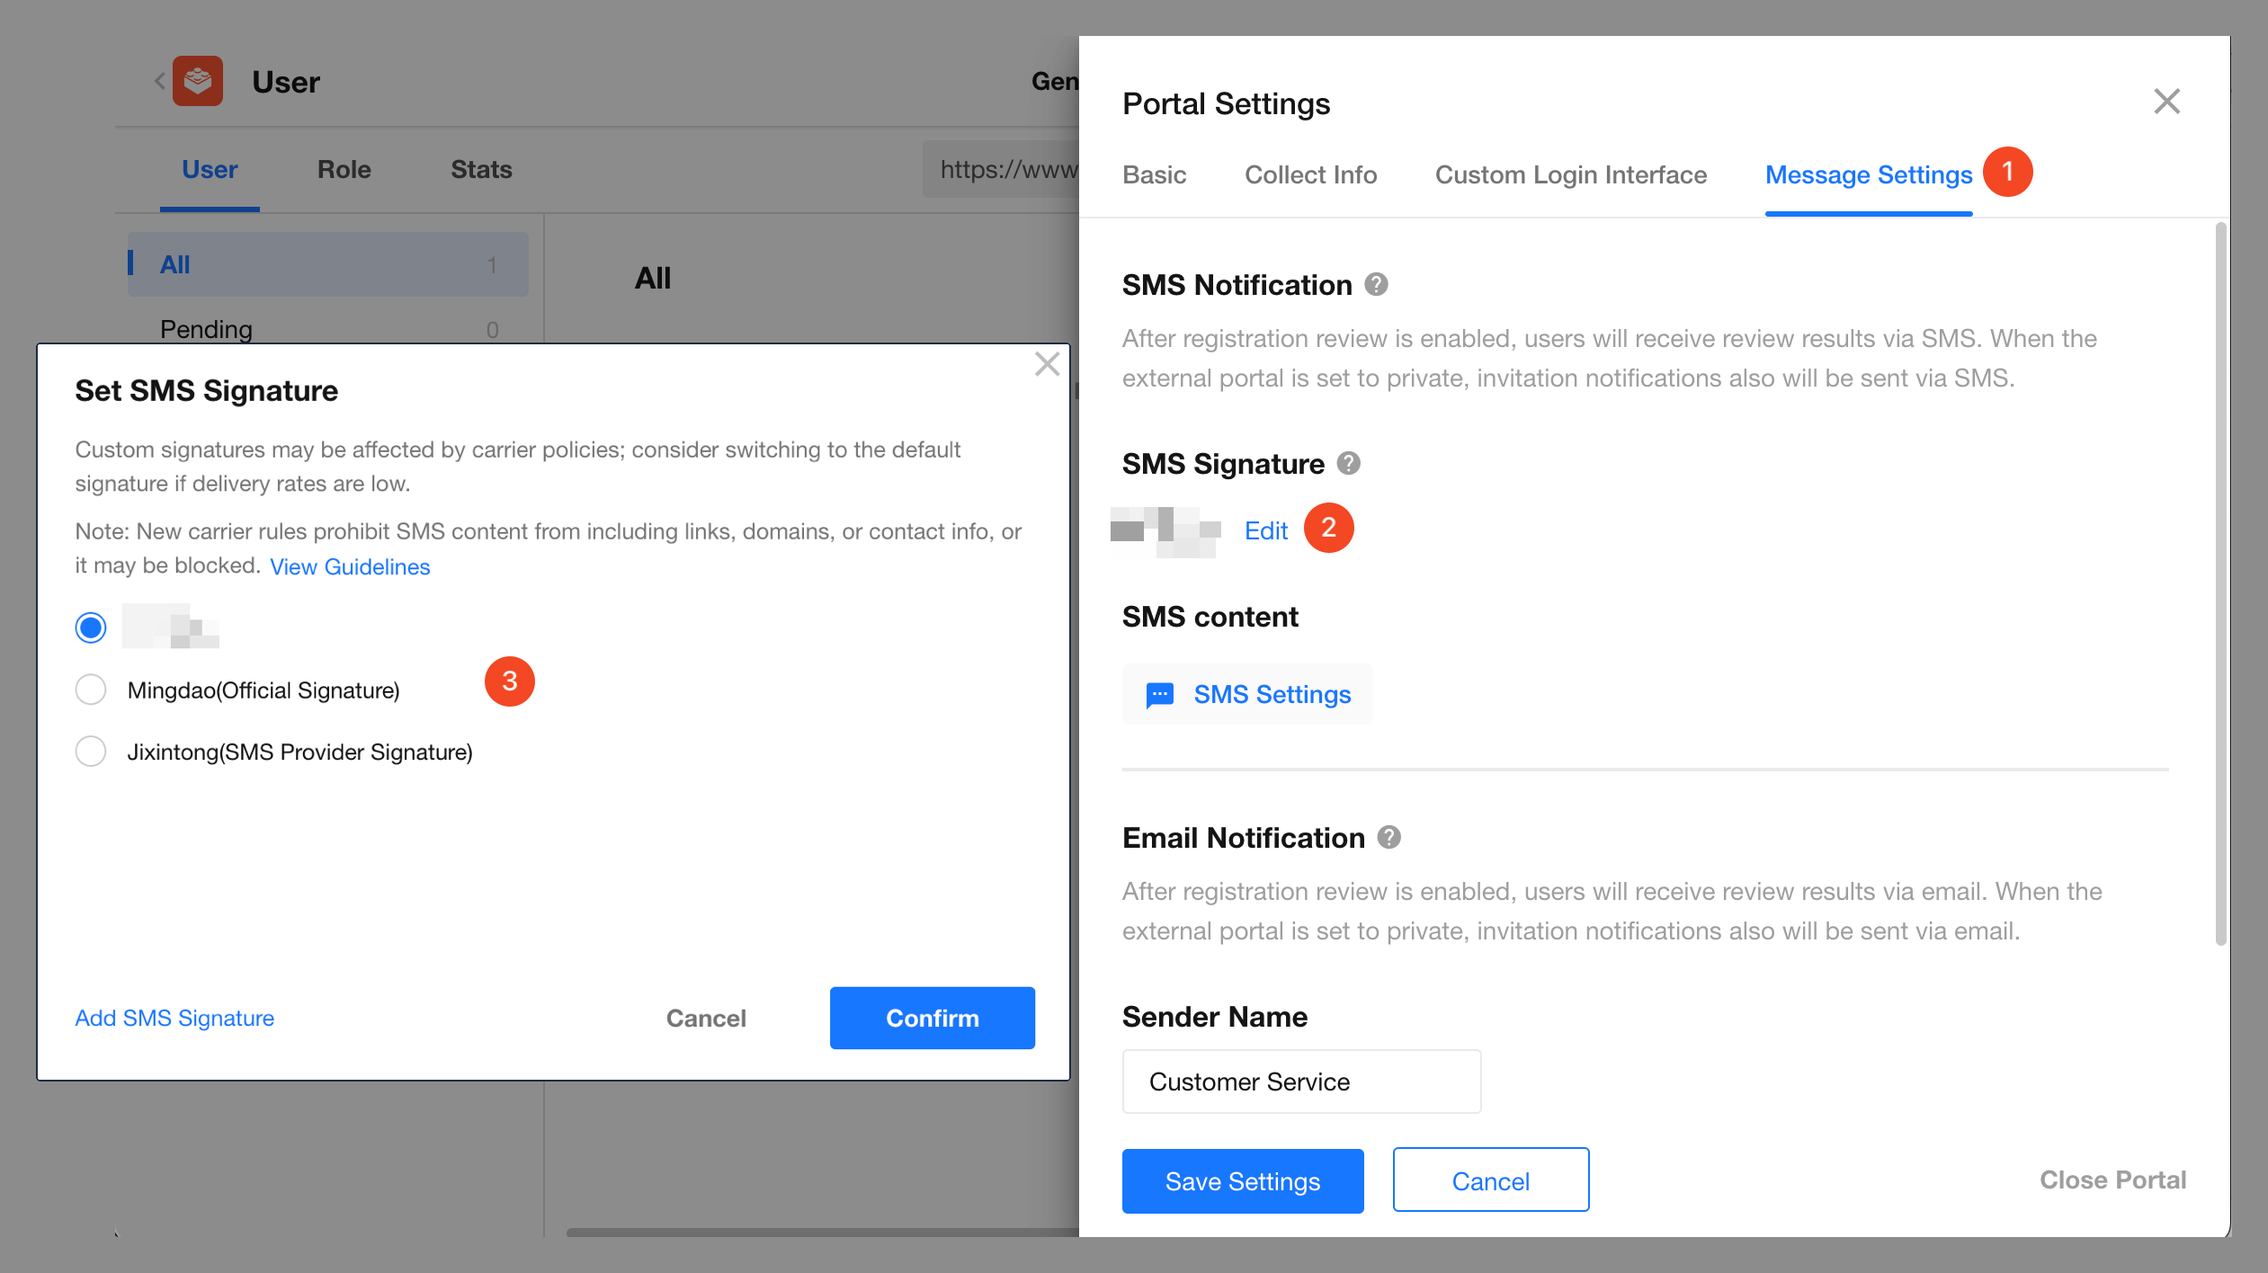Open the View Guidelines link
The height and width of the screenshot is (1273, 2268).
(350, 566)
